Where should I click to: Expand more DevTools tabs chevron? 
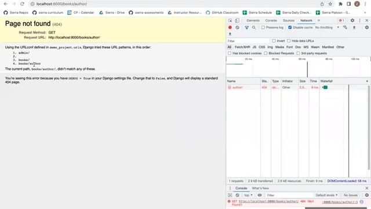tap(319, 21)
